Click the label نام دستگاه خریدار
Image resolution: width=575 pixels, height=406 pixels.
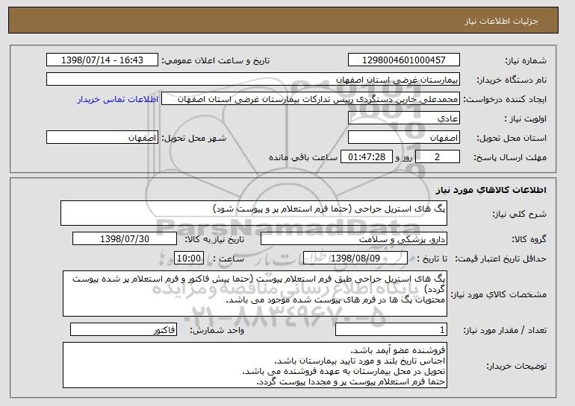(512, 80)
